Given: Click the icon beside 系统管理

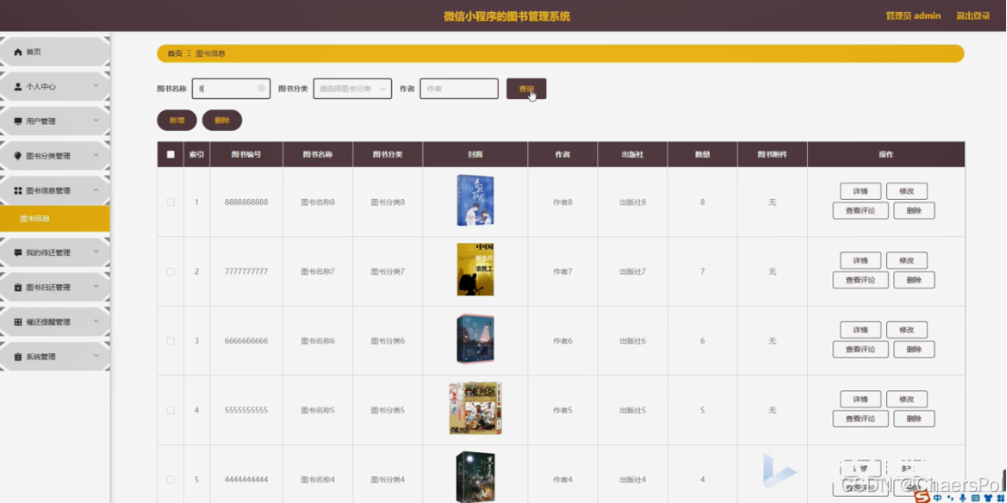Looking at the screenshot, I should (x=18, y=357).
